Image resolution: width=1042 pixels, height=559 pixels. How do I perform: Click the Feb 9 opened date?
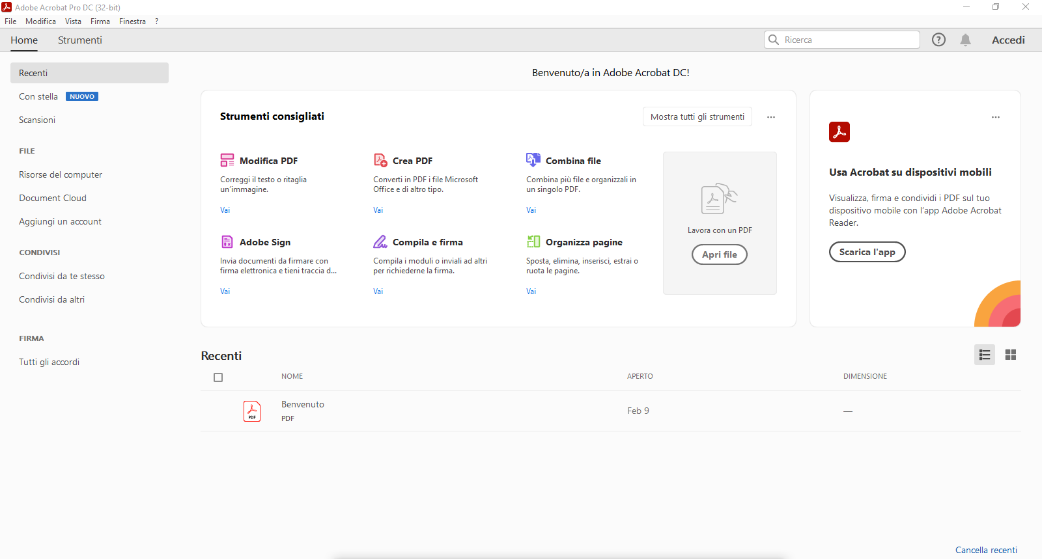tap(638, 411)
